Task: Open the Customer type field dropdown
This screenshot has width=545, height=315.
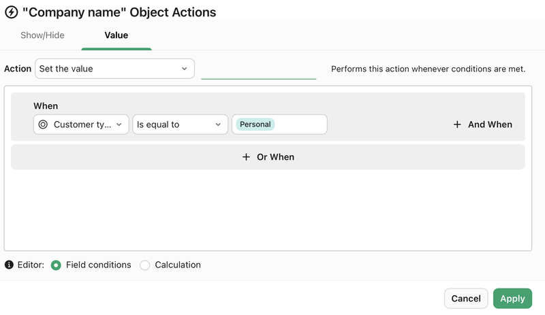Action: (81, 125)
